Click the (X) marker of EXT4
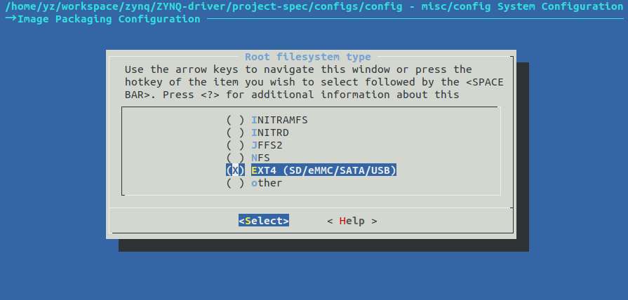The height and width of the screenshot is (300, 628). coord(235,170)
